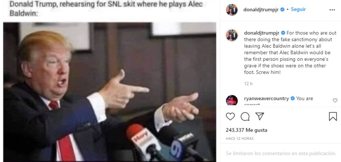
Task: Click the Seguir follow button
Action: pyautogui.click(x=298, y=9)
